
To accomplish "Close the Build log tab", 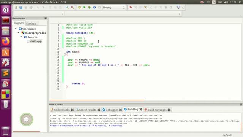I will (x=141, y=109).
